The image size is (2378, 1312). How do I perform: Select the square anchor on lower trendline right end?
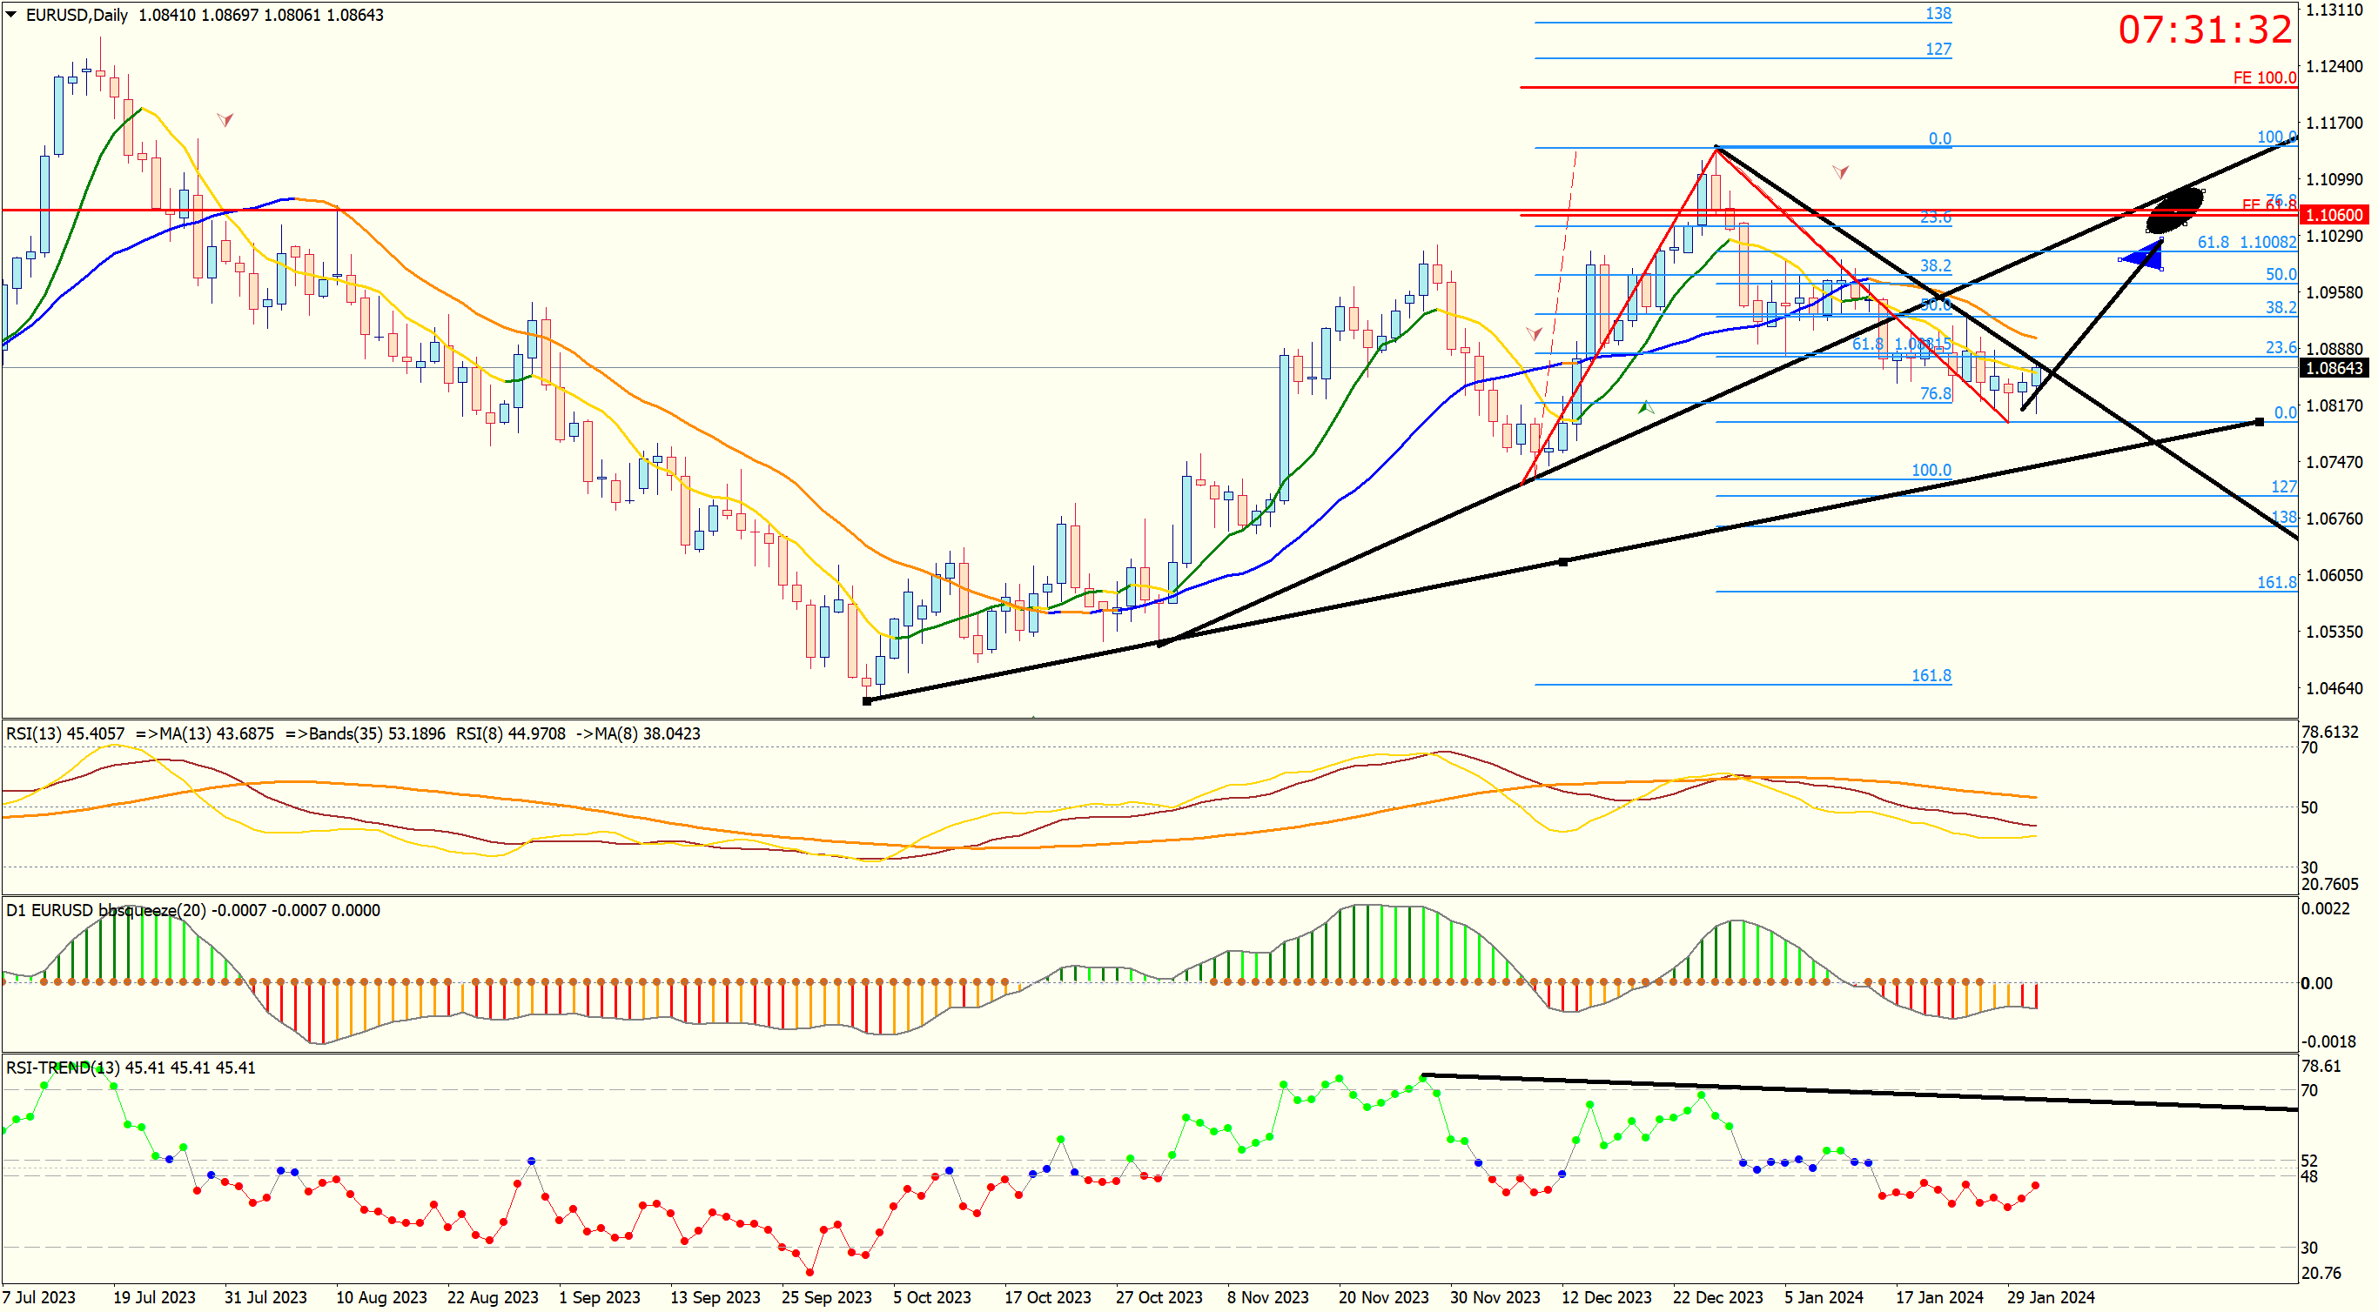point(2259,422)
